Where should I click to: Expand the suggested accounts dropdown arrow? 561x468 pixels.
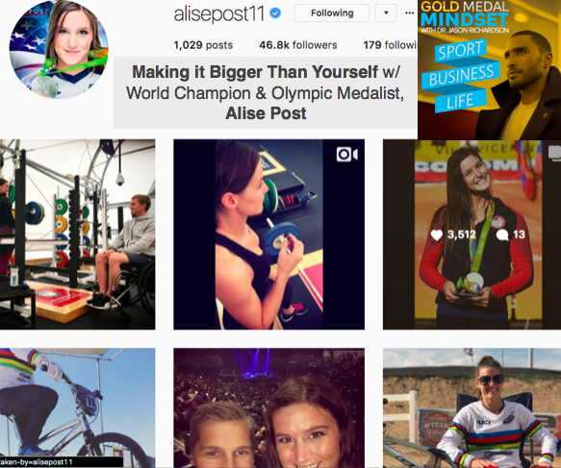click(386, 13)
